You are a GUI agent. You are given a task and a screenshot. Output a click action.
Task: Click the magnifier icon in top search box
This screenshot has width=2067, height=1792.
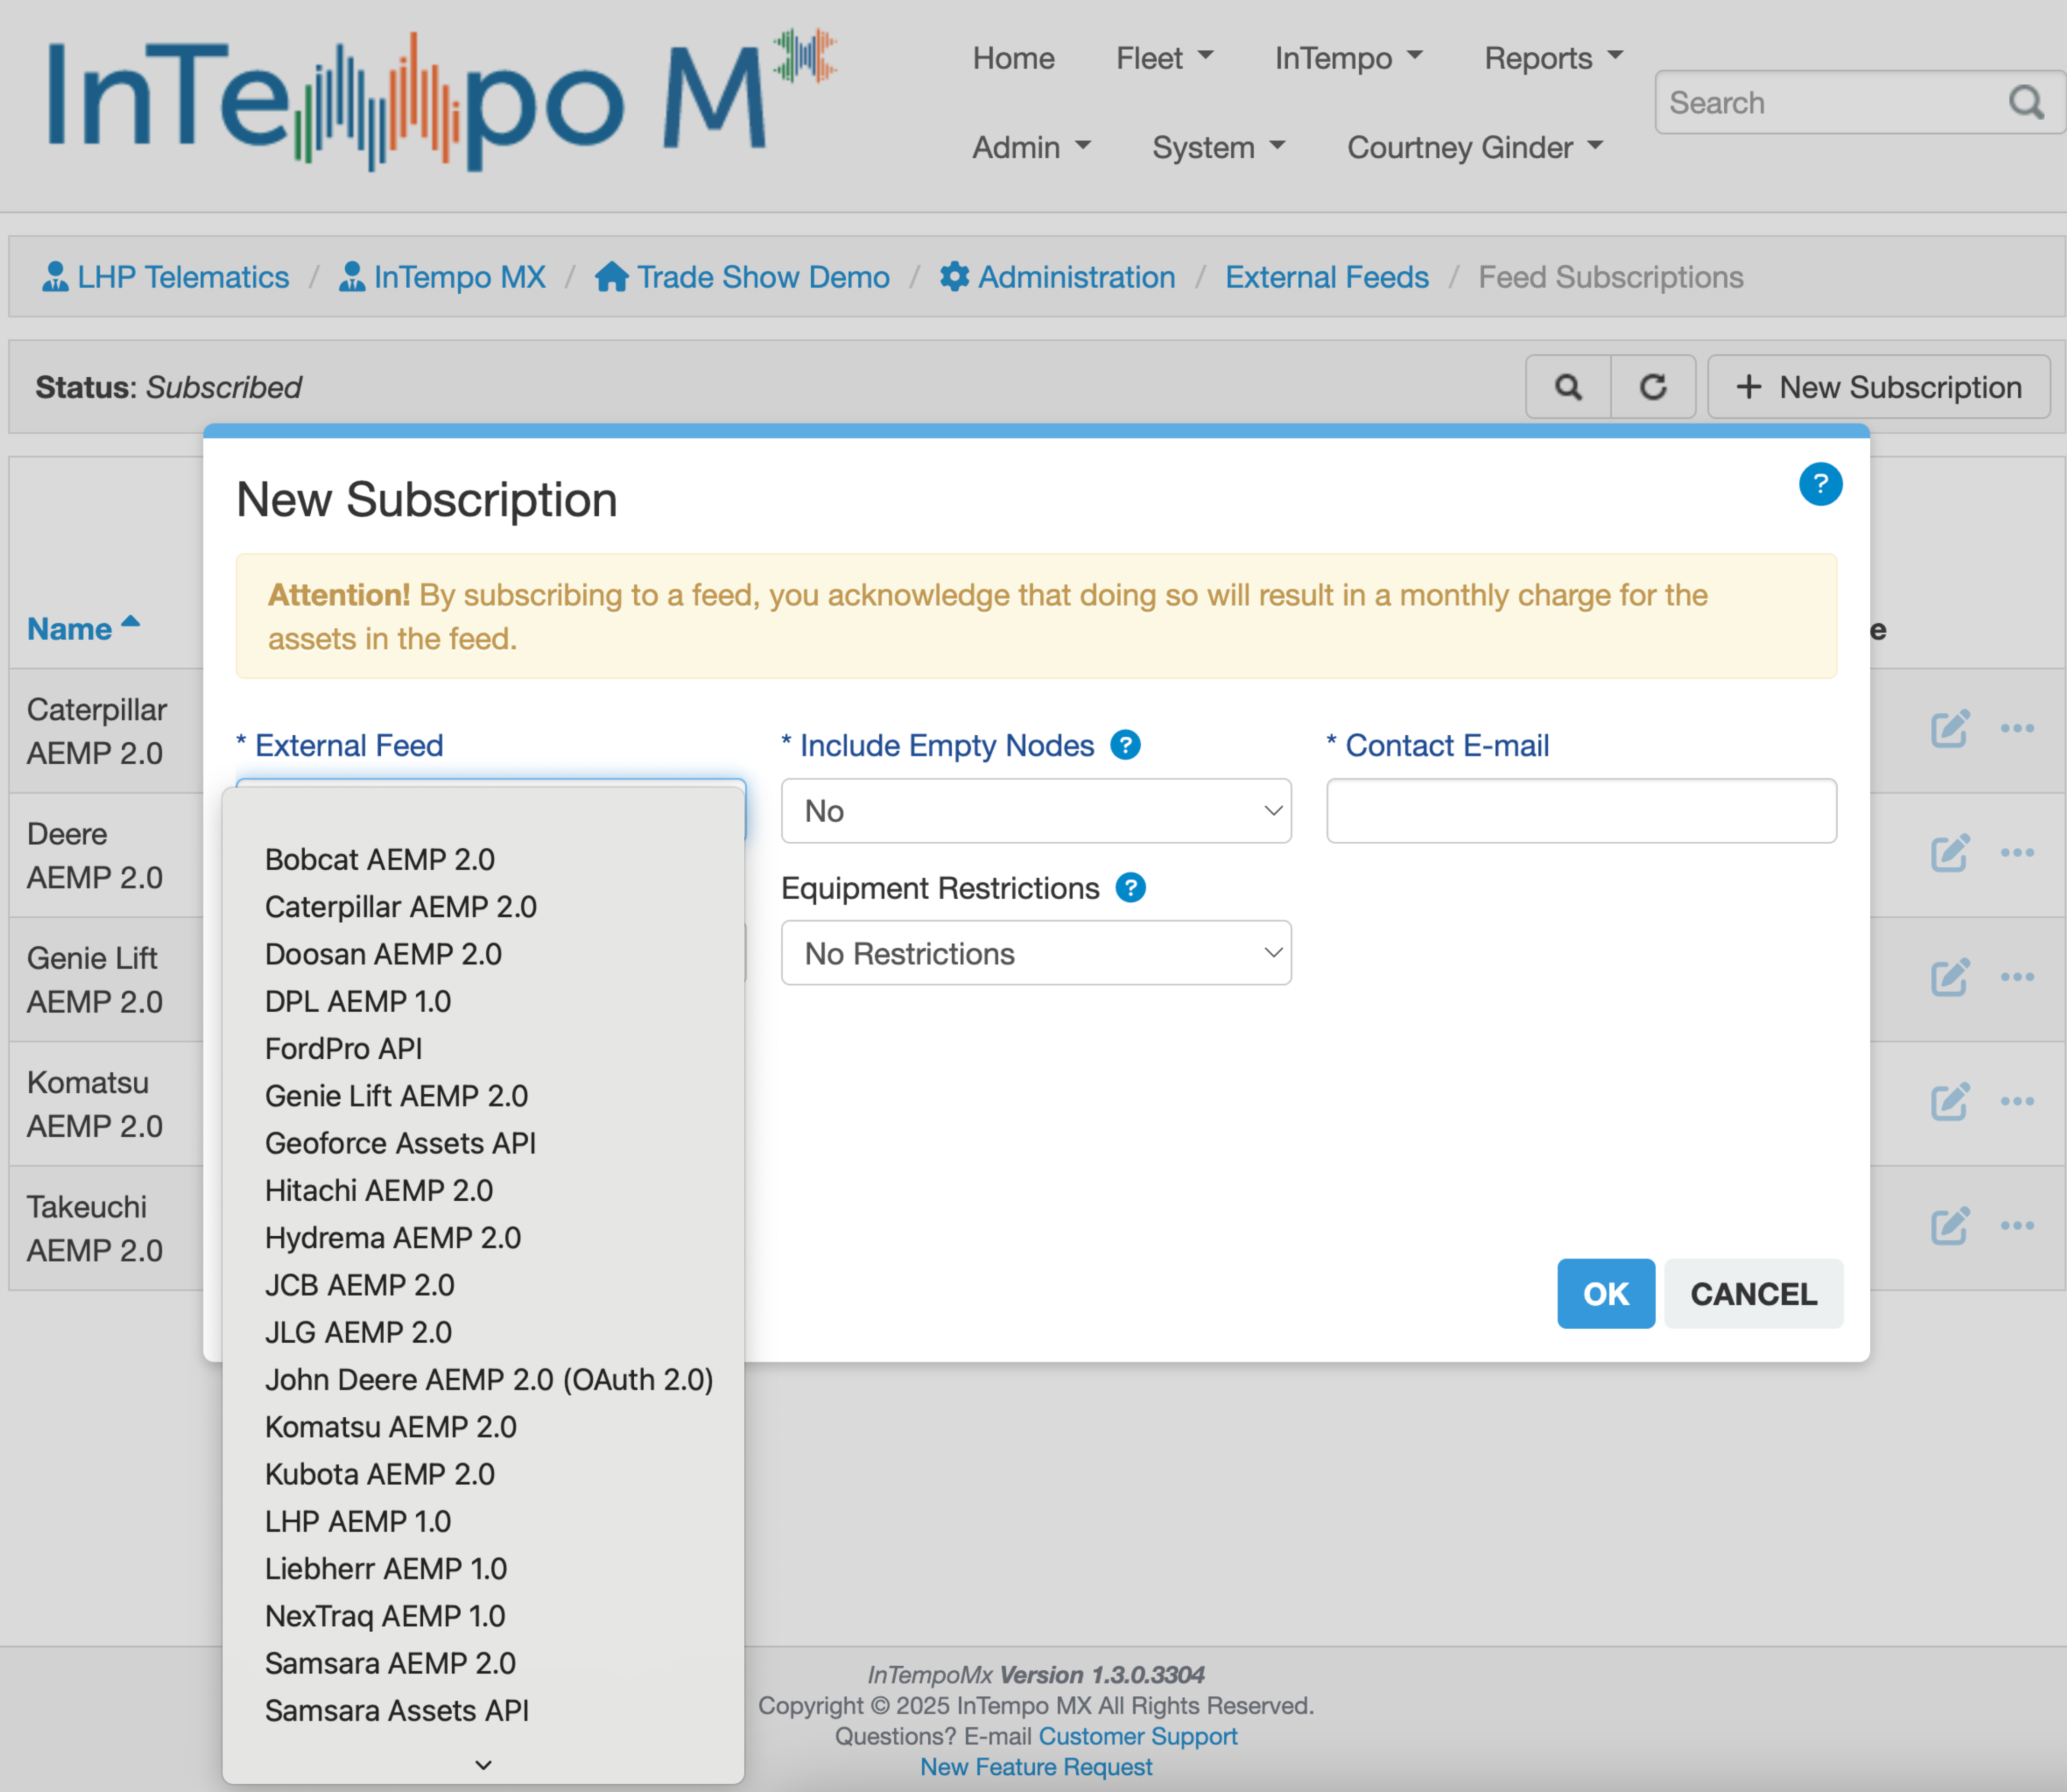click(x=2026, y=102)
